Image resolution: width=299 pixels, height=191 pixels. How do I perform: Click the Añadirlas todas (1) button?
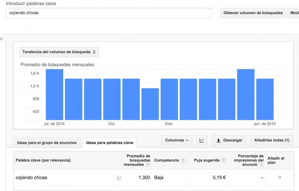coord(271,140)
